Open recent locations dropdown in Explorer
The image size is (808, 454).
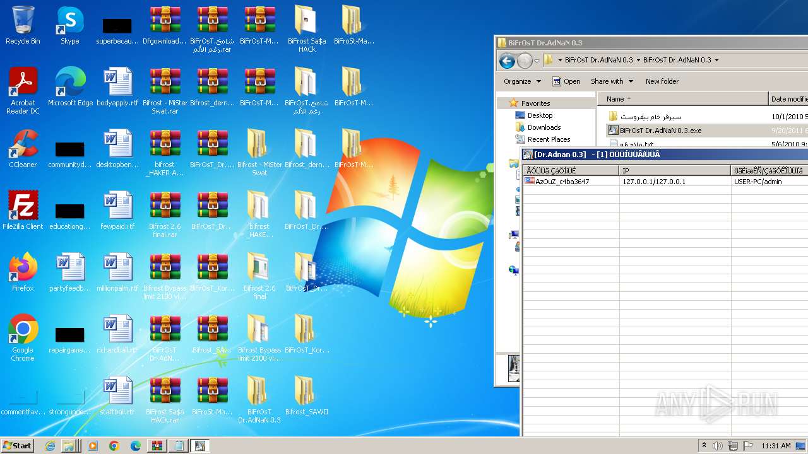tap(537, 61)
